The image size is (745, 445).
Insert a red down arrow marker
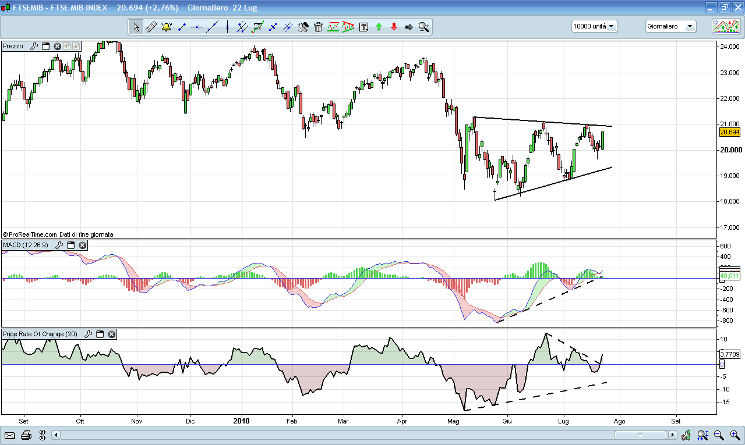tap(394, 27)
